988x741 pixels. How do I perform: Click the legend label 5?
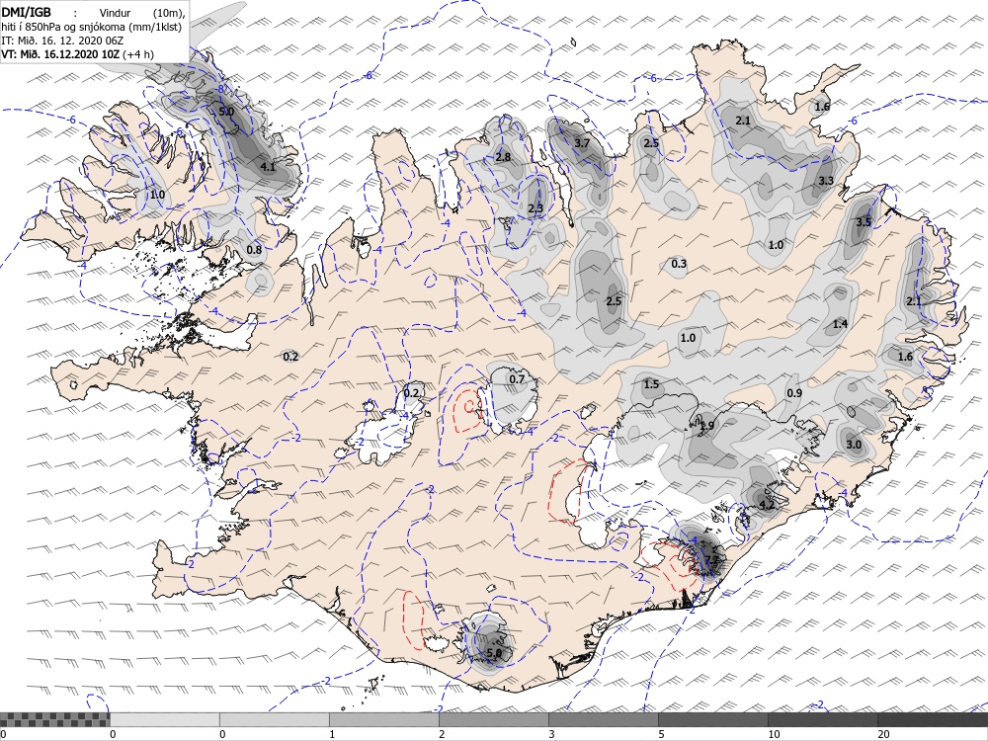pyautogui.click(x=661, y=734)
